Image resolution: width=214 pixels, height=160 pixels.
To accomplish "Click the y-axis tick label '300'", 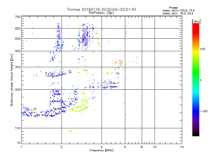I will [x=18, y=67].
